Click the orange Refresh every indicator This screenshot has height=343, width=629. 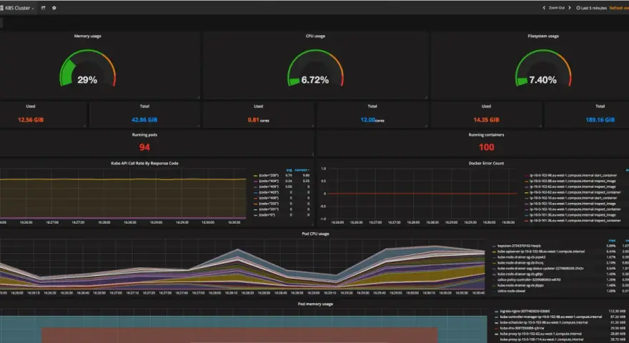click(x=619, y=8)
